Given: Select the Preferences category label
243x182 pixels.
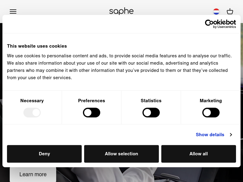Looking at the screenshot, I should click(x=92, y=101).
